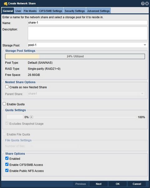The height and width of the screenshot is (188, 150).
Task: Click the Create Network Share title icon
Action: click(x=6, y=3)
